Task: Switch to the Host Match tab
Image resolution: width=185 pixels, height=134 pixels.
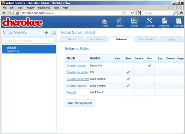Action: click(x=97, y=39)
